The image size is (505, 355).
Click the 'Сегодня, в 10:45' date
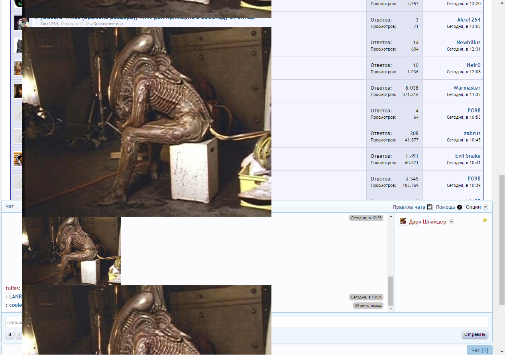[x=464, y=140]
